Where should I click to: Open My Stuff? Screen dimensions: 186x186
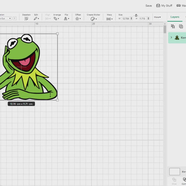(164, 5)
